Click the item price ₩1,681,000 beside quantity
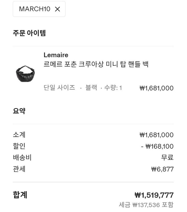This screenshot has width=187, height=212. click(156, 88)
